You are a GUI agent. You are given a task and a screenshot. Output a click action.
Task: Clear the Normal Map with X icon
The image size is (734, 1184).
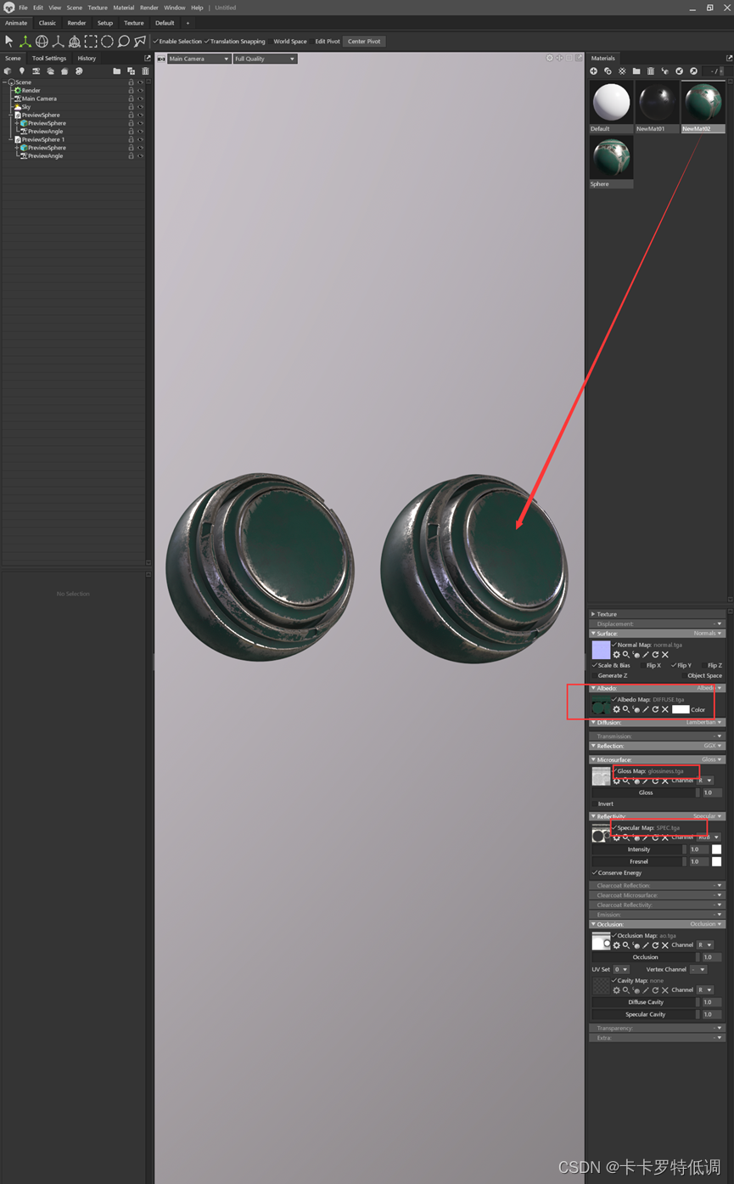point(665,655)
